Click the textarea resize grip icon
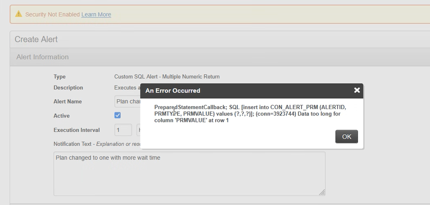The height and width of the screenshot is (205, 430). (x=322, y=192)
